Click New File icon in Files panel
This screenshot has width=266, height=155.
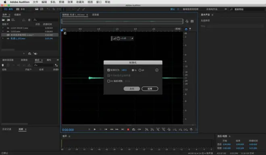[13, 20]
